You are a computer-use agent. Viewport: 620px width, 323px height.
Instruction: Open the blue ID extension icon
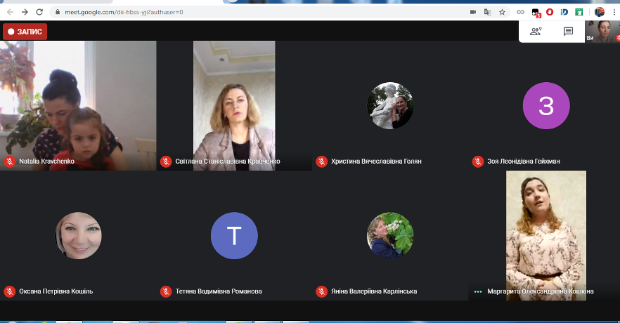pyautogui.click(x=564, y=12)
